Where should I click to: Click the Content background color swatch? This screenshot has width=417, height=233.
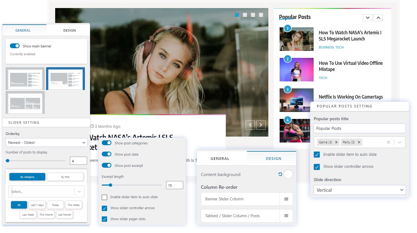(288, 174)
